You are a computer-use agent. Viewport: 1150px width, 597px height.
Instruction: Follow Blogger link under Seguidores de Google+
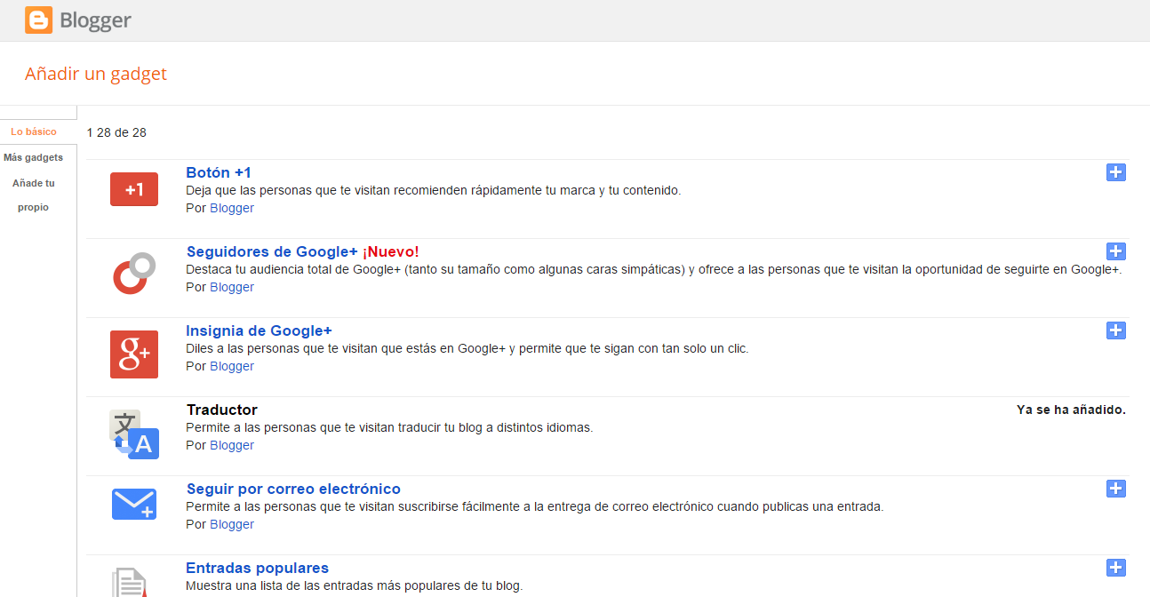click(x=232, y=287)
